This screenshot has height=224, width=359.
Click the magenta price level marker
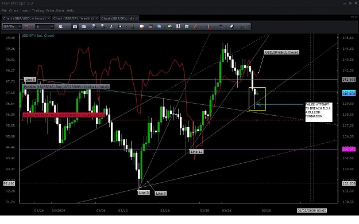[x=349, y=149]
